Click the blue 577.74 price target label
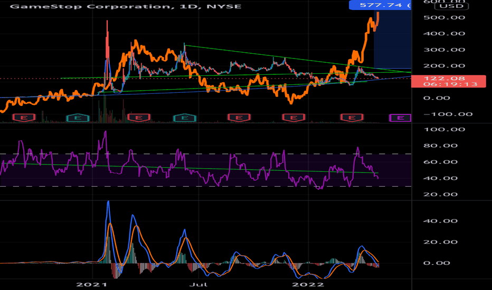This screenshot has width=492, height=290. tap(380, 5)
